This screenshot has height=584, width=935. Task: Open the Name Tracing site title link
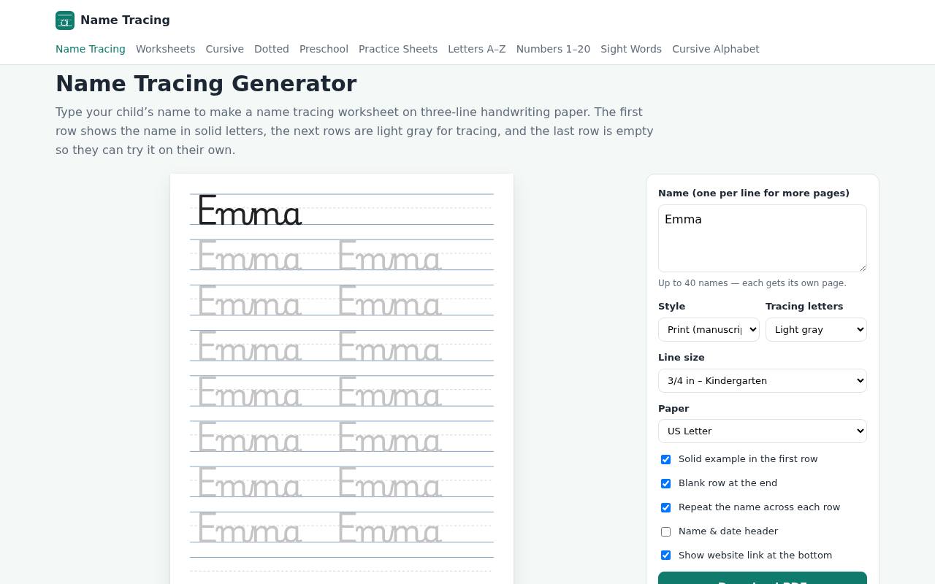pos(125,20)
